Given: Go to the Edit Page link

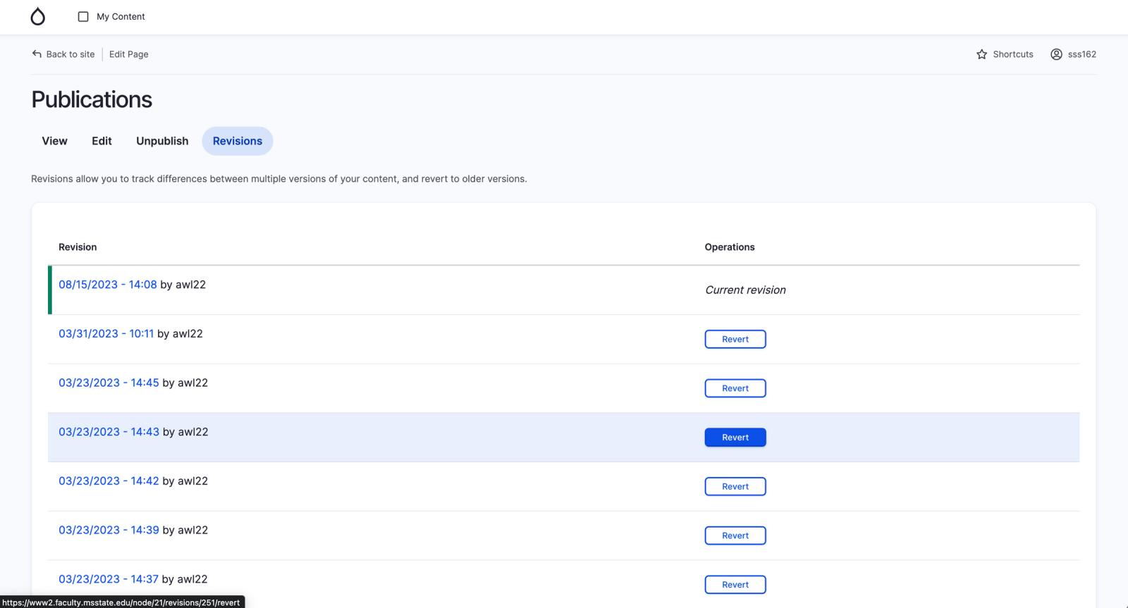Looking at the screenshot, I should coord(128,54).
